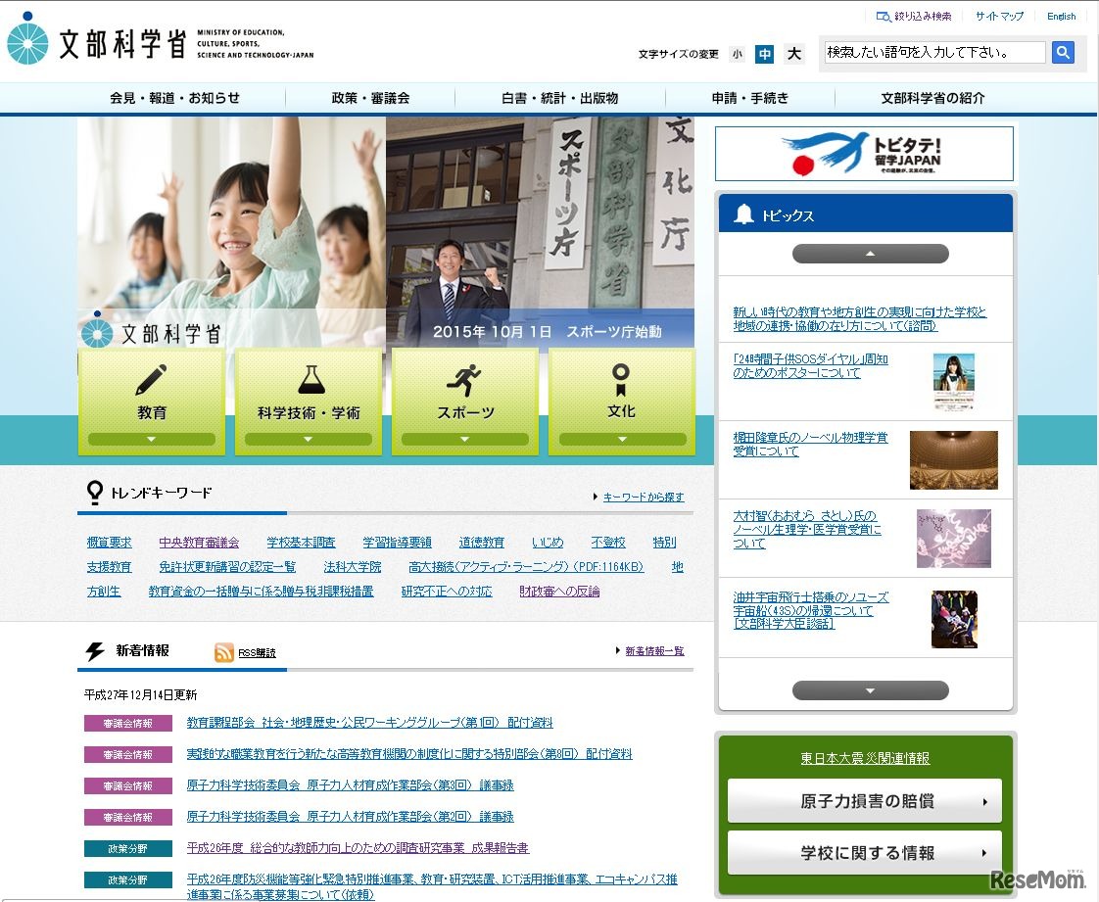Keep font size at 中
This screenshot has width=1099, height=902.
click(764, 54)
